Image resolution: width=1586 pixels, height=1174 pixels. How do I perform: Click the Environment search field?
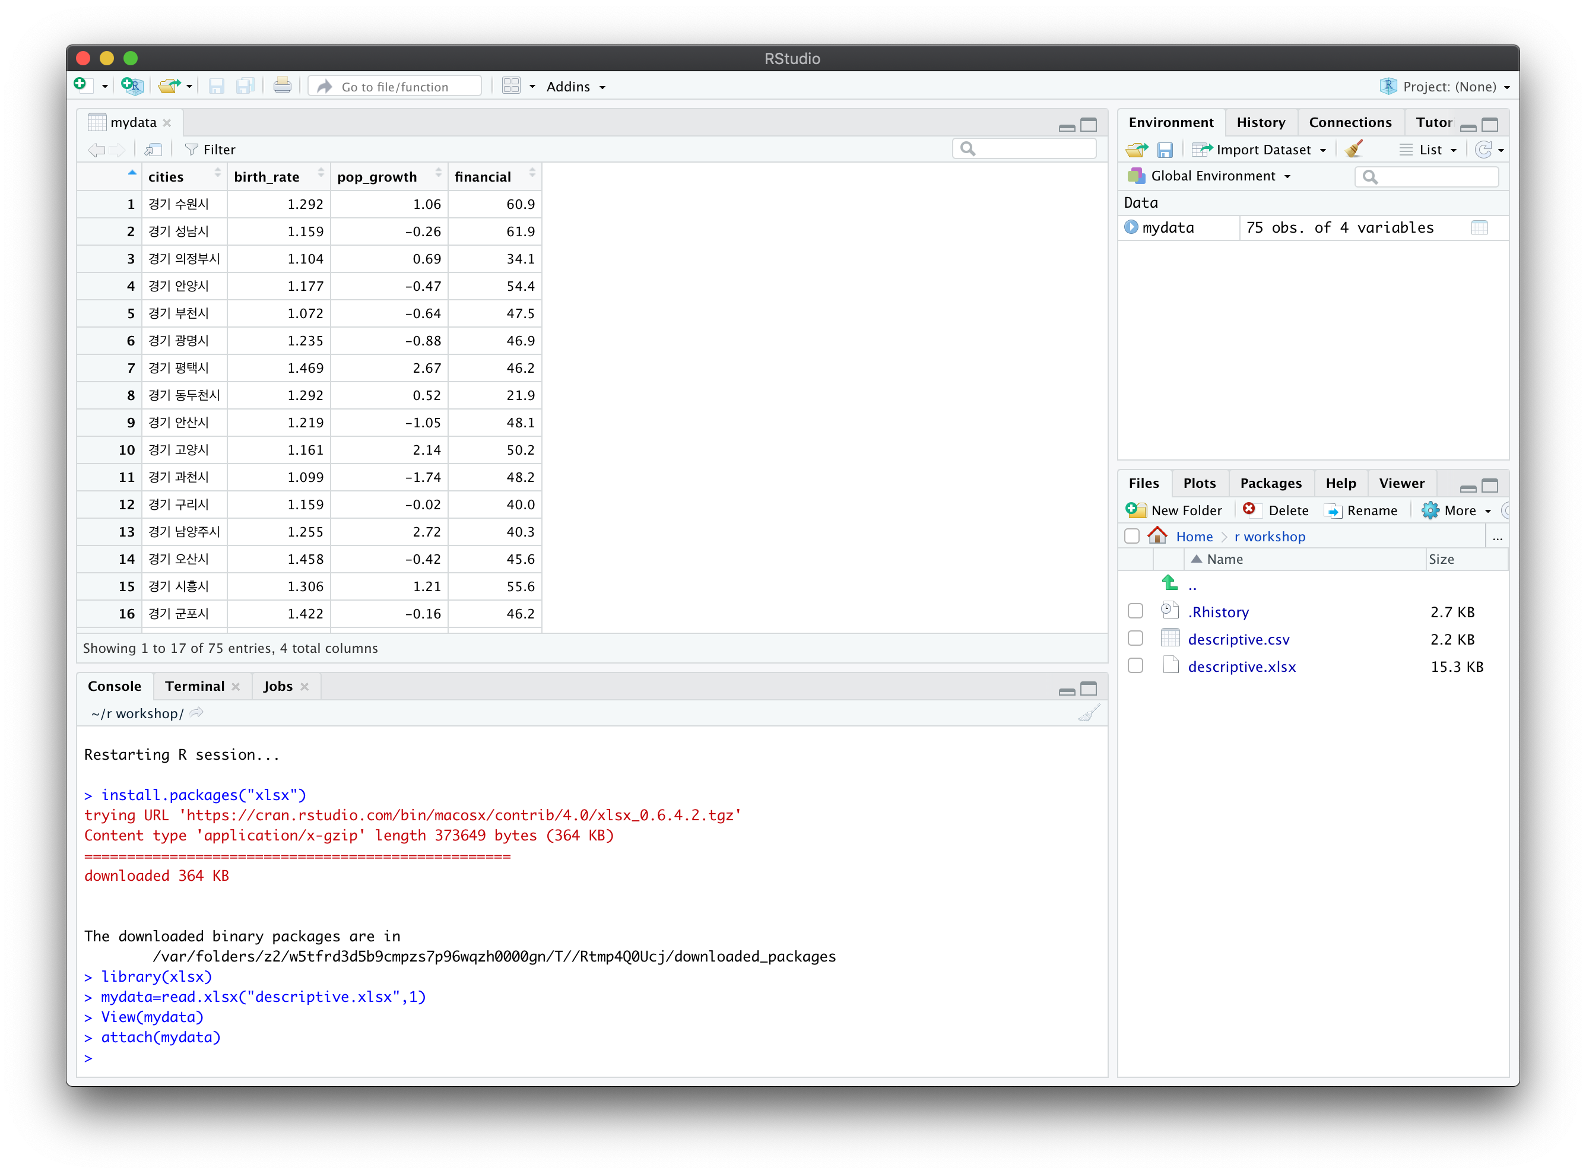tap(1426, 176)
